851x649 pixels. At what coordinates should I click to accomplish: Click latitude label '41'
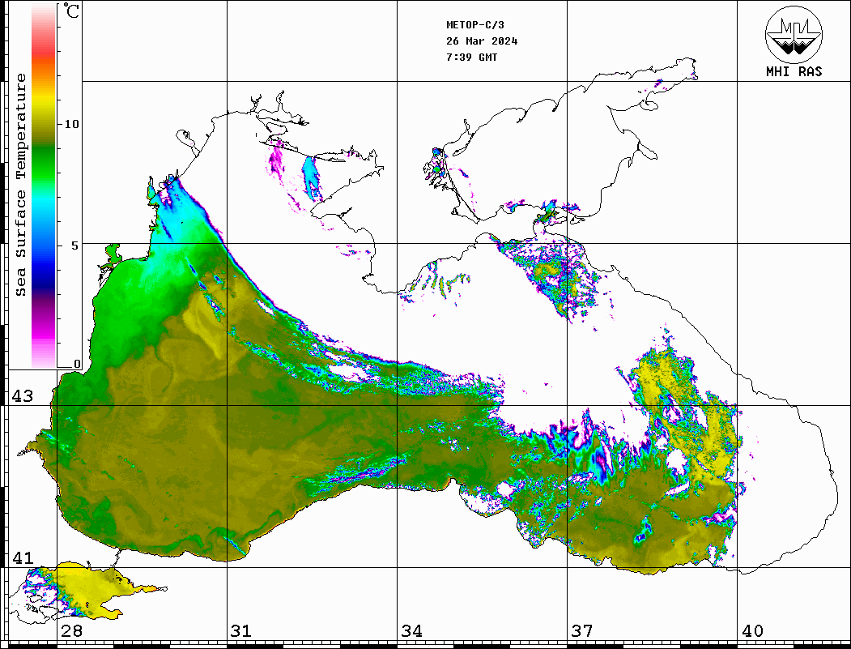(x=23, y=557)
